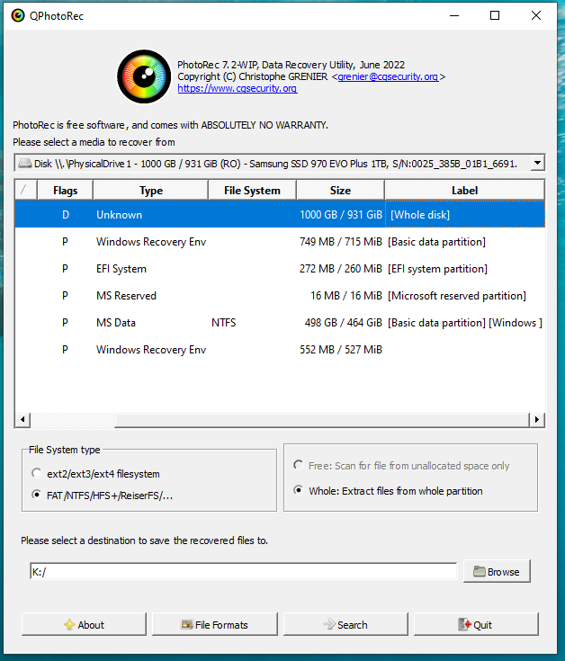Select the MS Data NTFS partition row
Screen dimensions: 565x661
(280, 323)
